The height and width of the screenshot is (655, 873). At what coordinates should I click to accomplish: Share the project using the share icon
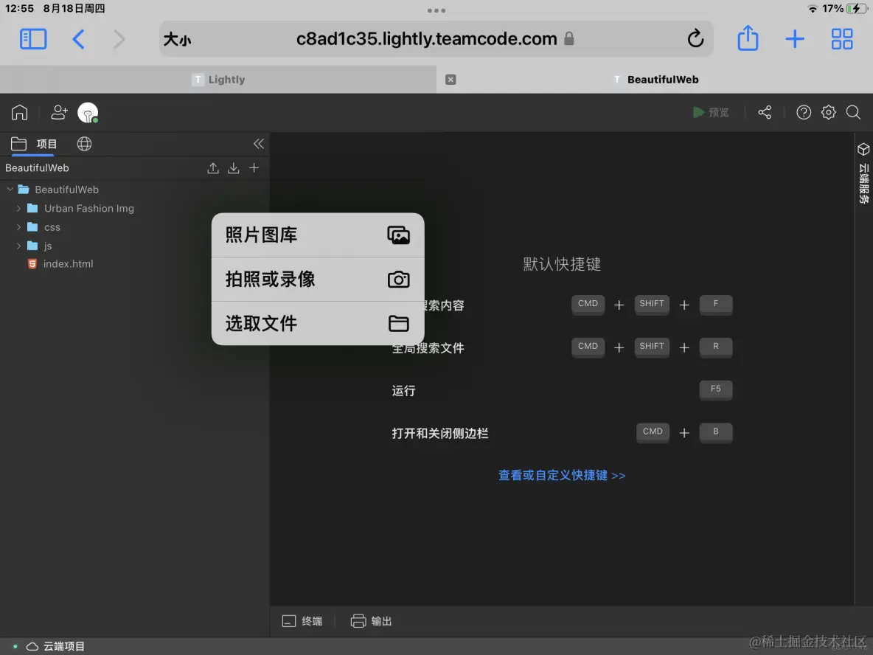pos(765,112)
